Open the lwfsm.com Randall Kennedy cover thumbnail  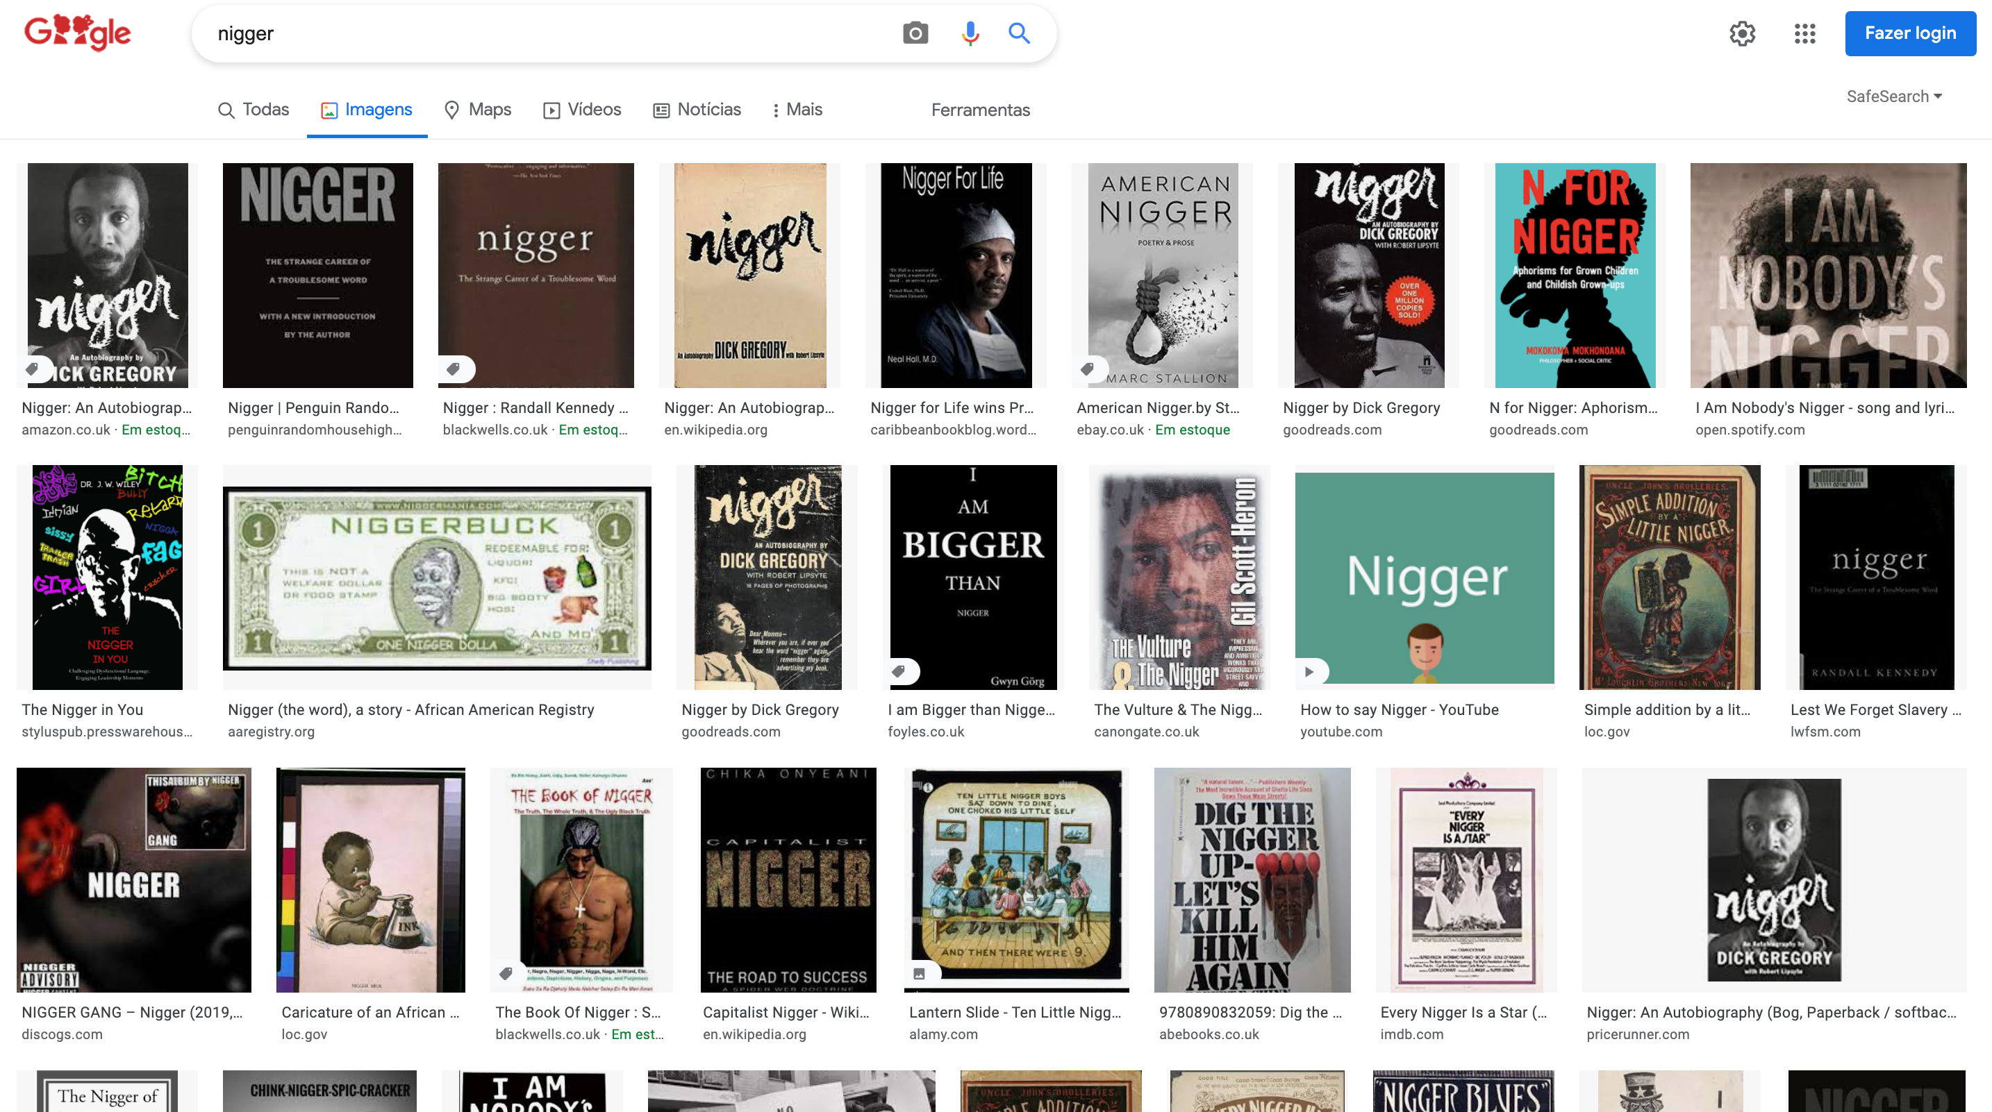click(1876, 578)
